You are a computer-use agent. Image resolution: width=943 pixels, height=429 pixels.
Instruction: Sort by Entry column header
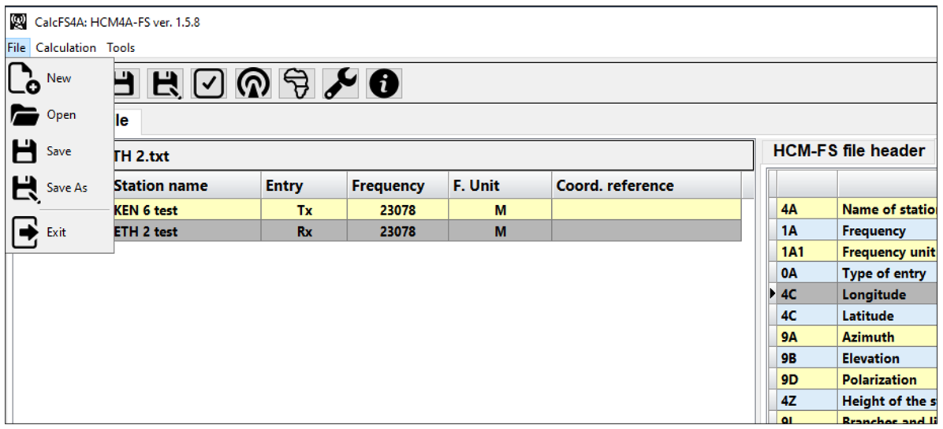tap(304, 186)
